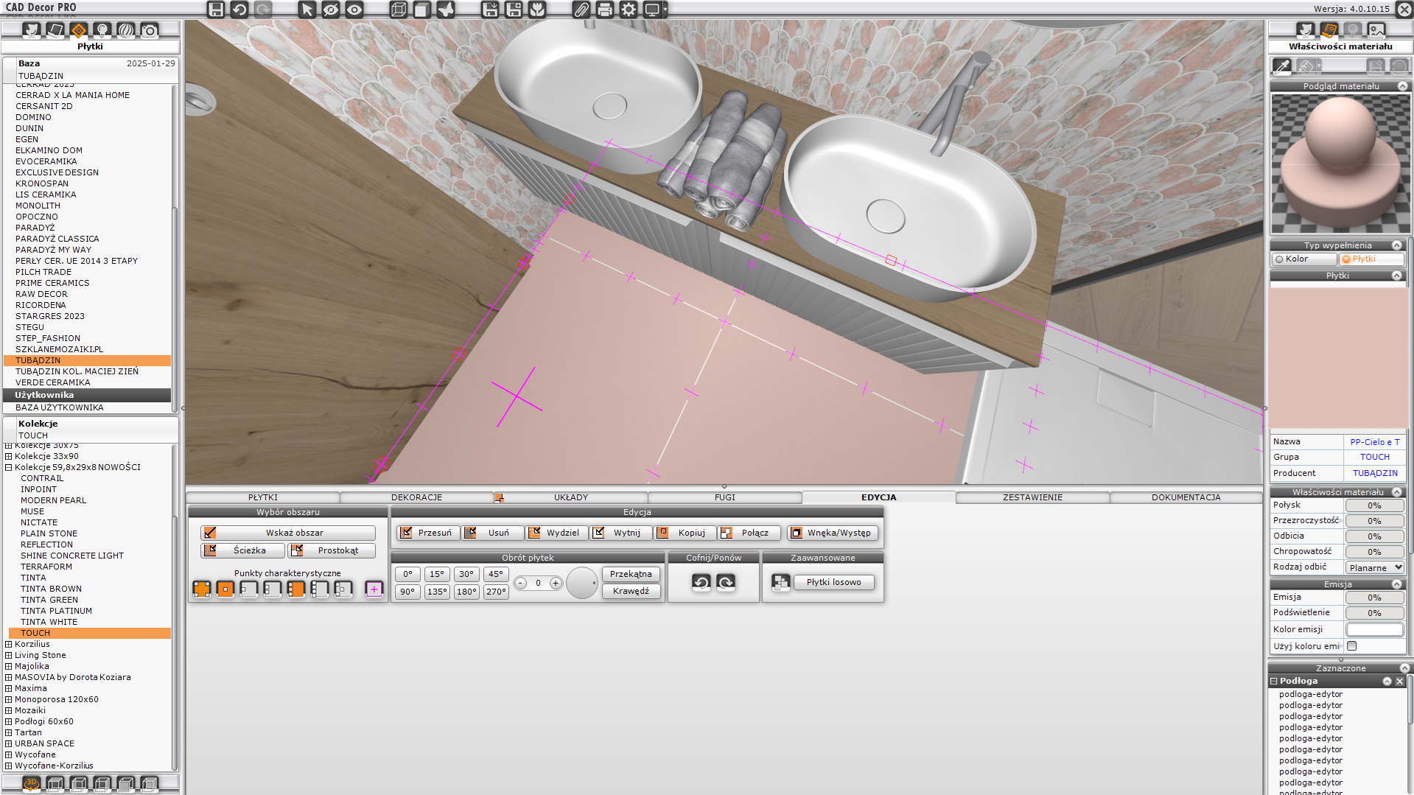This screenshot has width=1414, height=795.
Task: Click the crossed-out eye hide icon
Action: click(x=331, y=10)
